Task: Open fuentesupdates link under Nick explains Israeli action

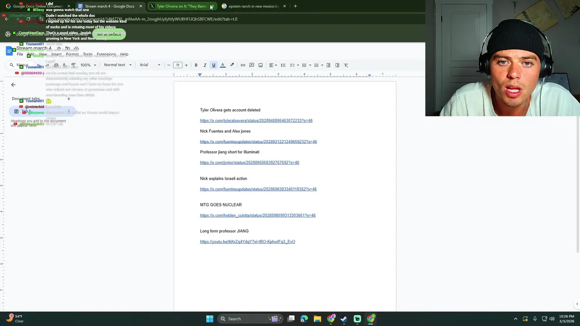Action: pyautogui.click(x=258, y=189)
